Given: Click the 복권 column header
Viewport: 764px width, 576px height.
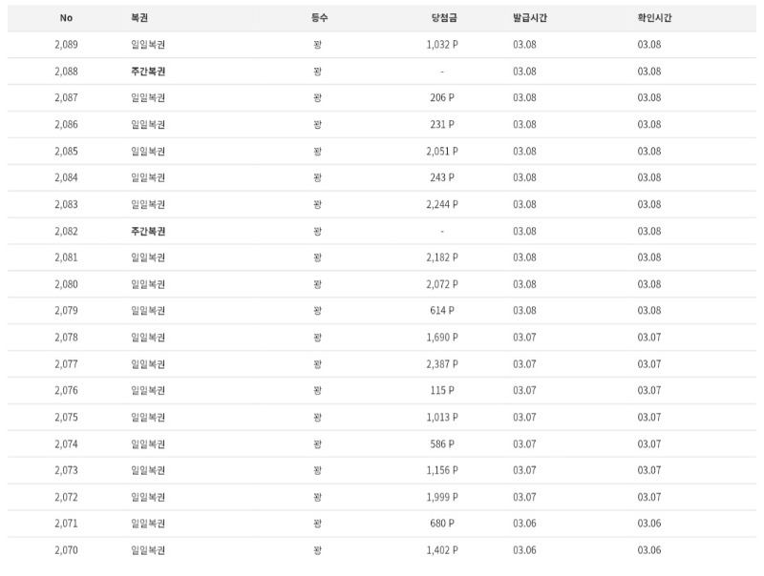Looking at the screenshot, I should [x=139, y=18].
